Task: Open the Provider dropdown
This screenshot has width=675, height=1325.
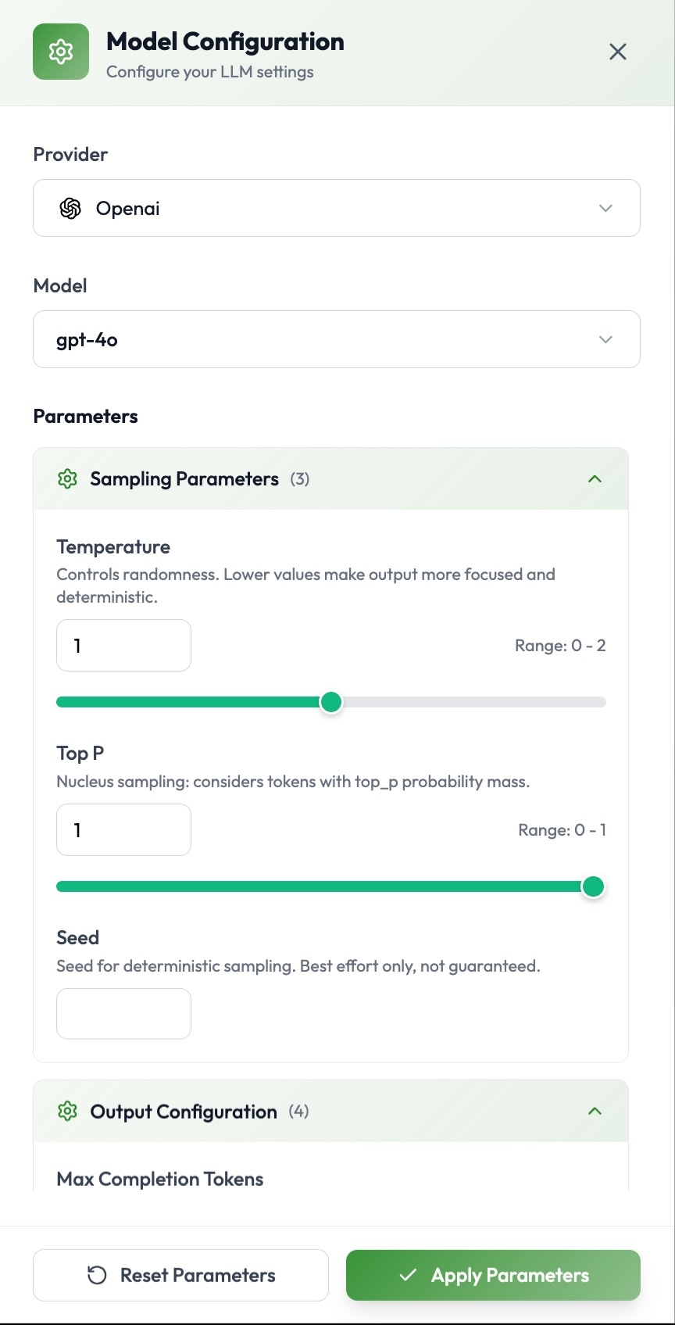Action: (336, 209)
